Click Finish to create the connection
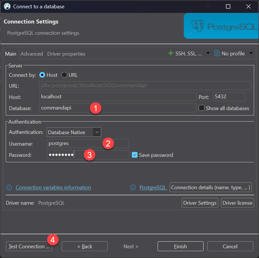The image size is (259, 258). pos(180,246)
